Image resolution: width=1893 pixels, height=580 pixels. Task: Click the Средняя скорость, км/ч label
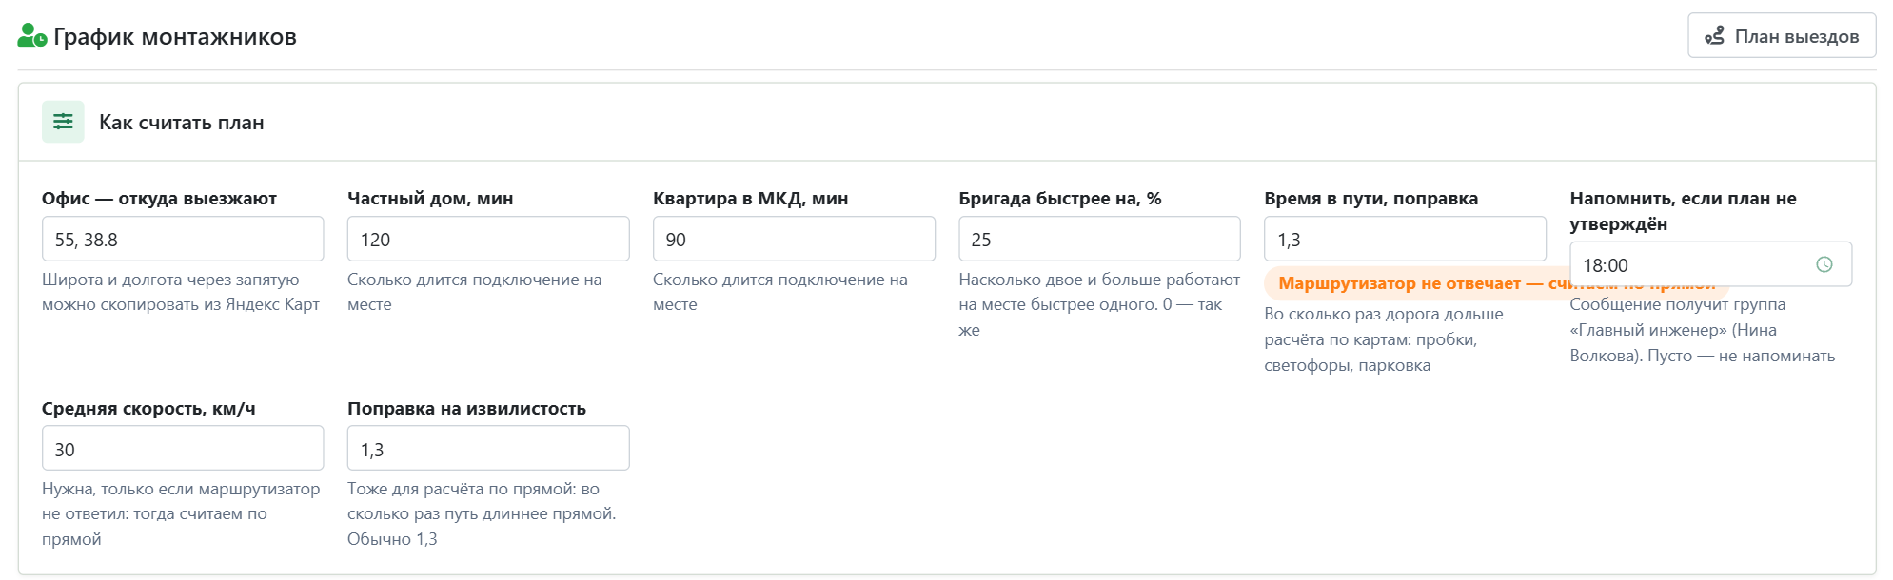148,408
